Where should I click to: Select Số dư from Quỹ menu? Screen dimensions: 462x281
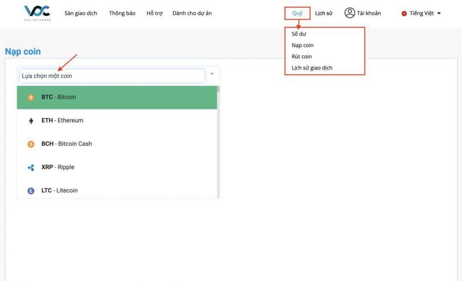(299, 34)
